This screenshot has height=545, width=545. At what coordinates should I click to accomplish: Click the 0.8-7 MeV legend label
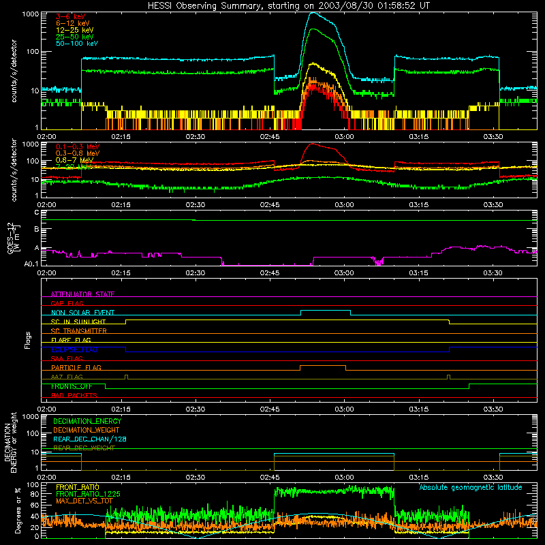(74, 160)
